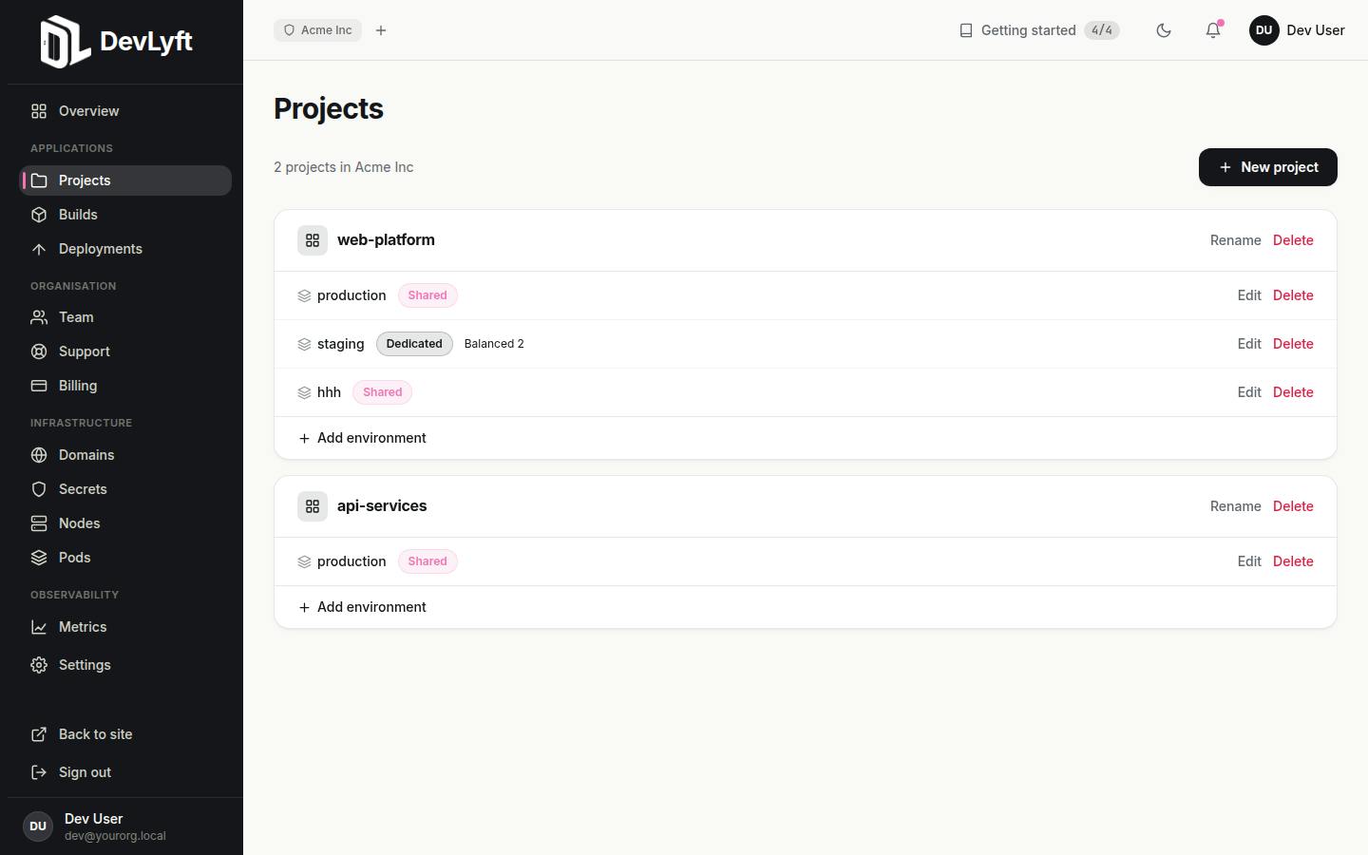The image size is (1368, 855).
Task: Navigate to Nodes
Action: 125,523
